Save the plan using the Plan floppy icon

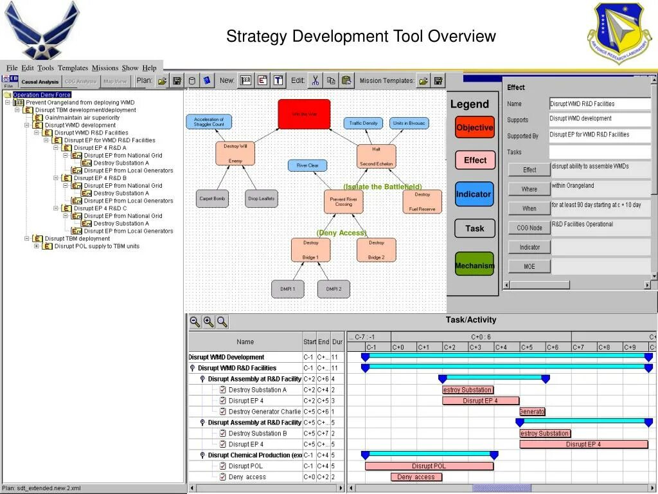click(177, 80)
